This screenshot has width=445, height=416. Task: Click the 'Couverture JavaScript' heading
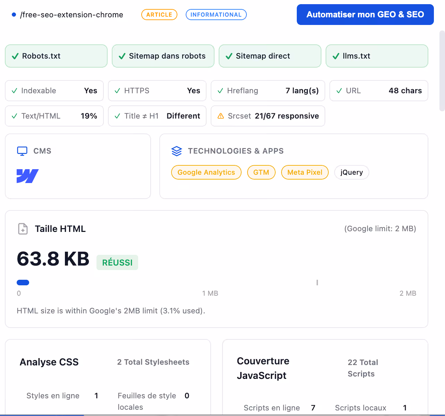(263, 368)
